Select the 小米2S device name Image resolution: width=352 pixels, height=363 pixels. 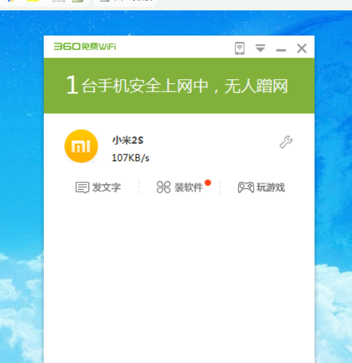pyautogui.click(x=128, y=140)
